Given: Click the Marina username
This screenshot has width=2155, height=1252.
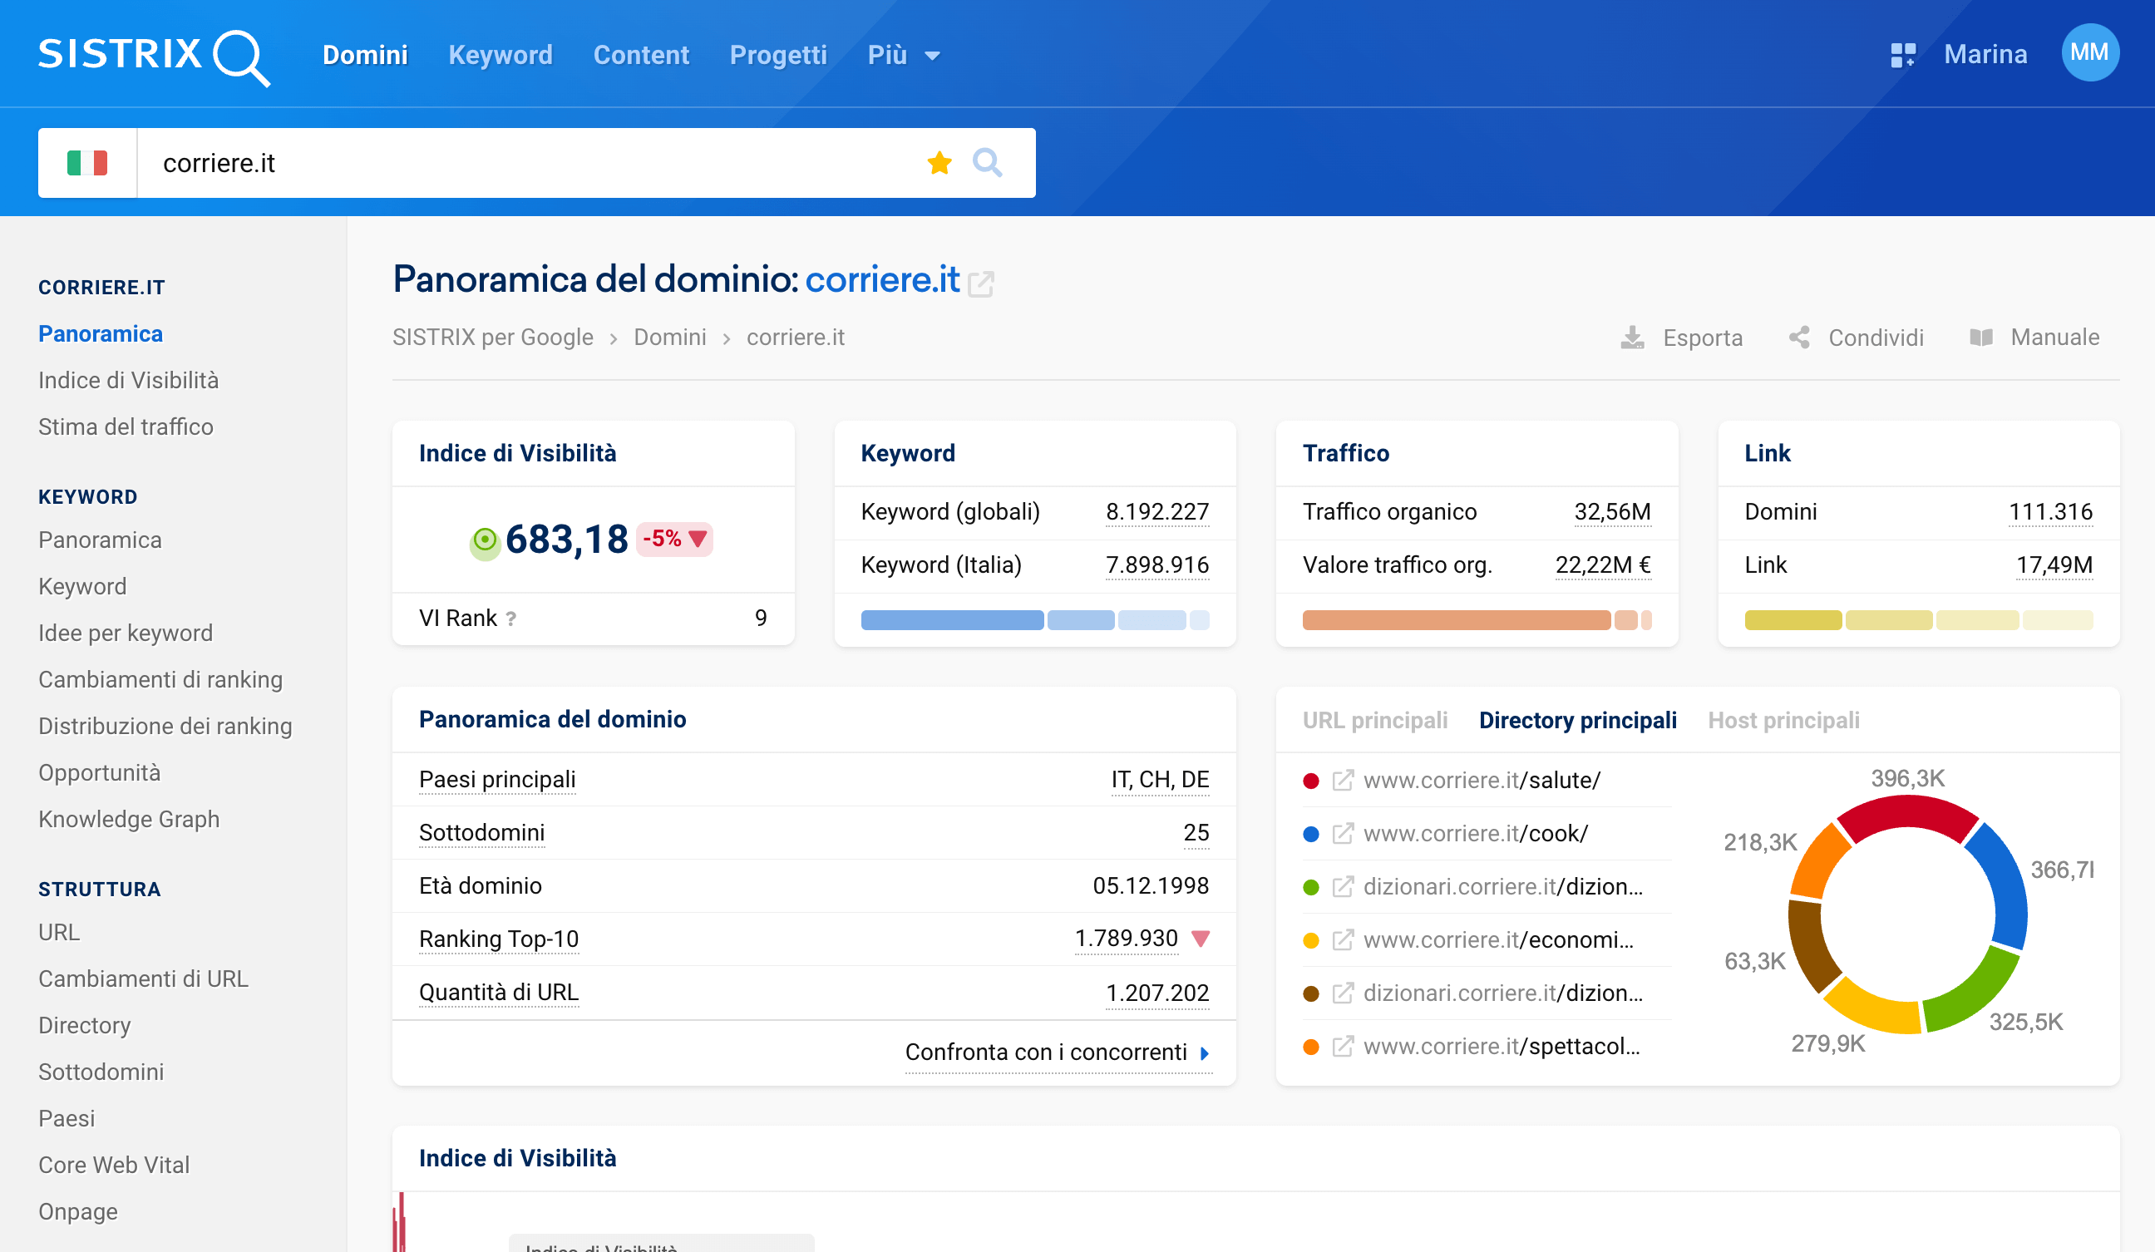Looking at the screenshot, I should pos(1985,55).
